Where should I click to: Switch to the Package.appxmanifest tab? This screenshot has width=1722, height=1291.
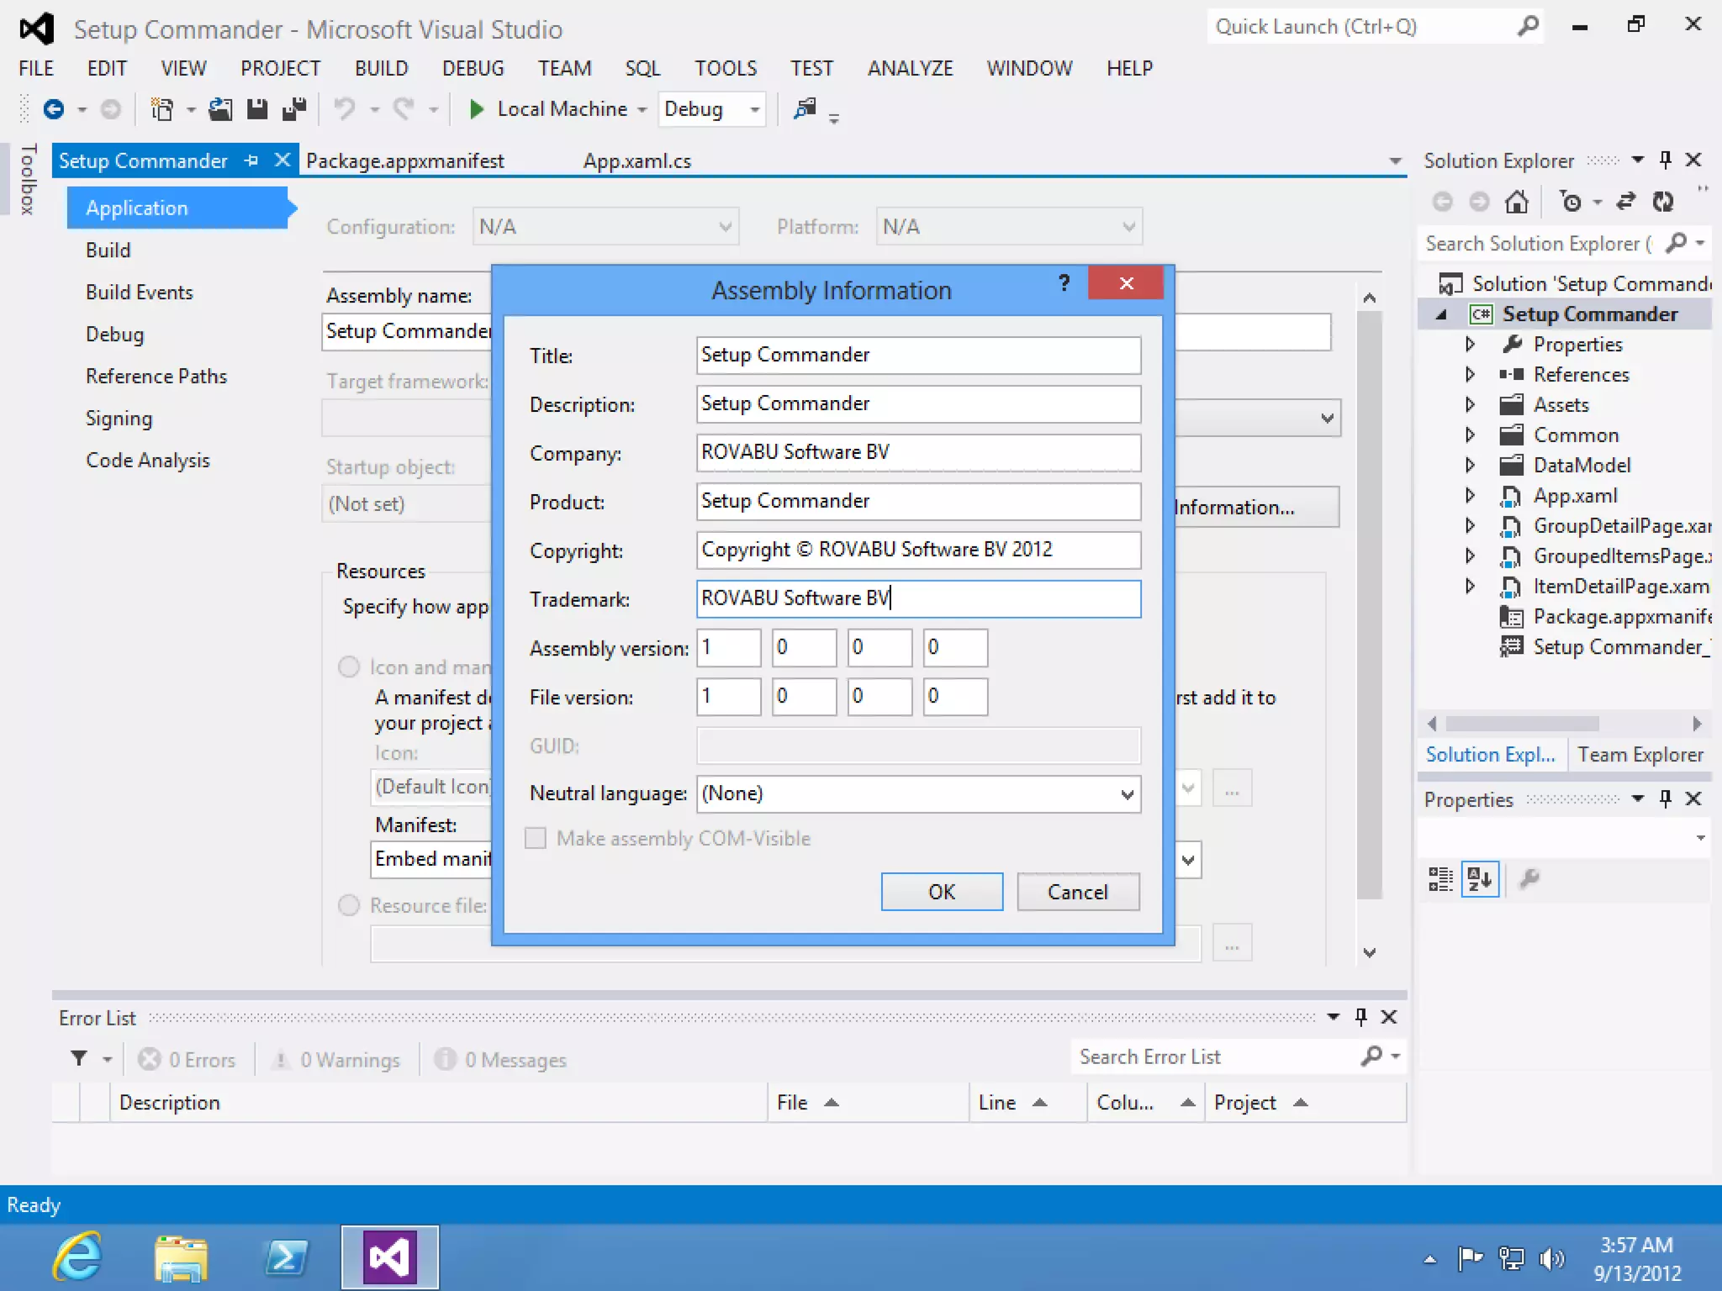[x=405, y=161]
